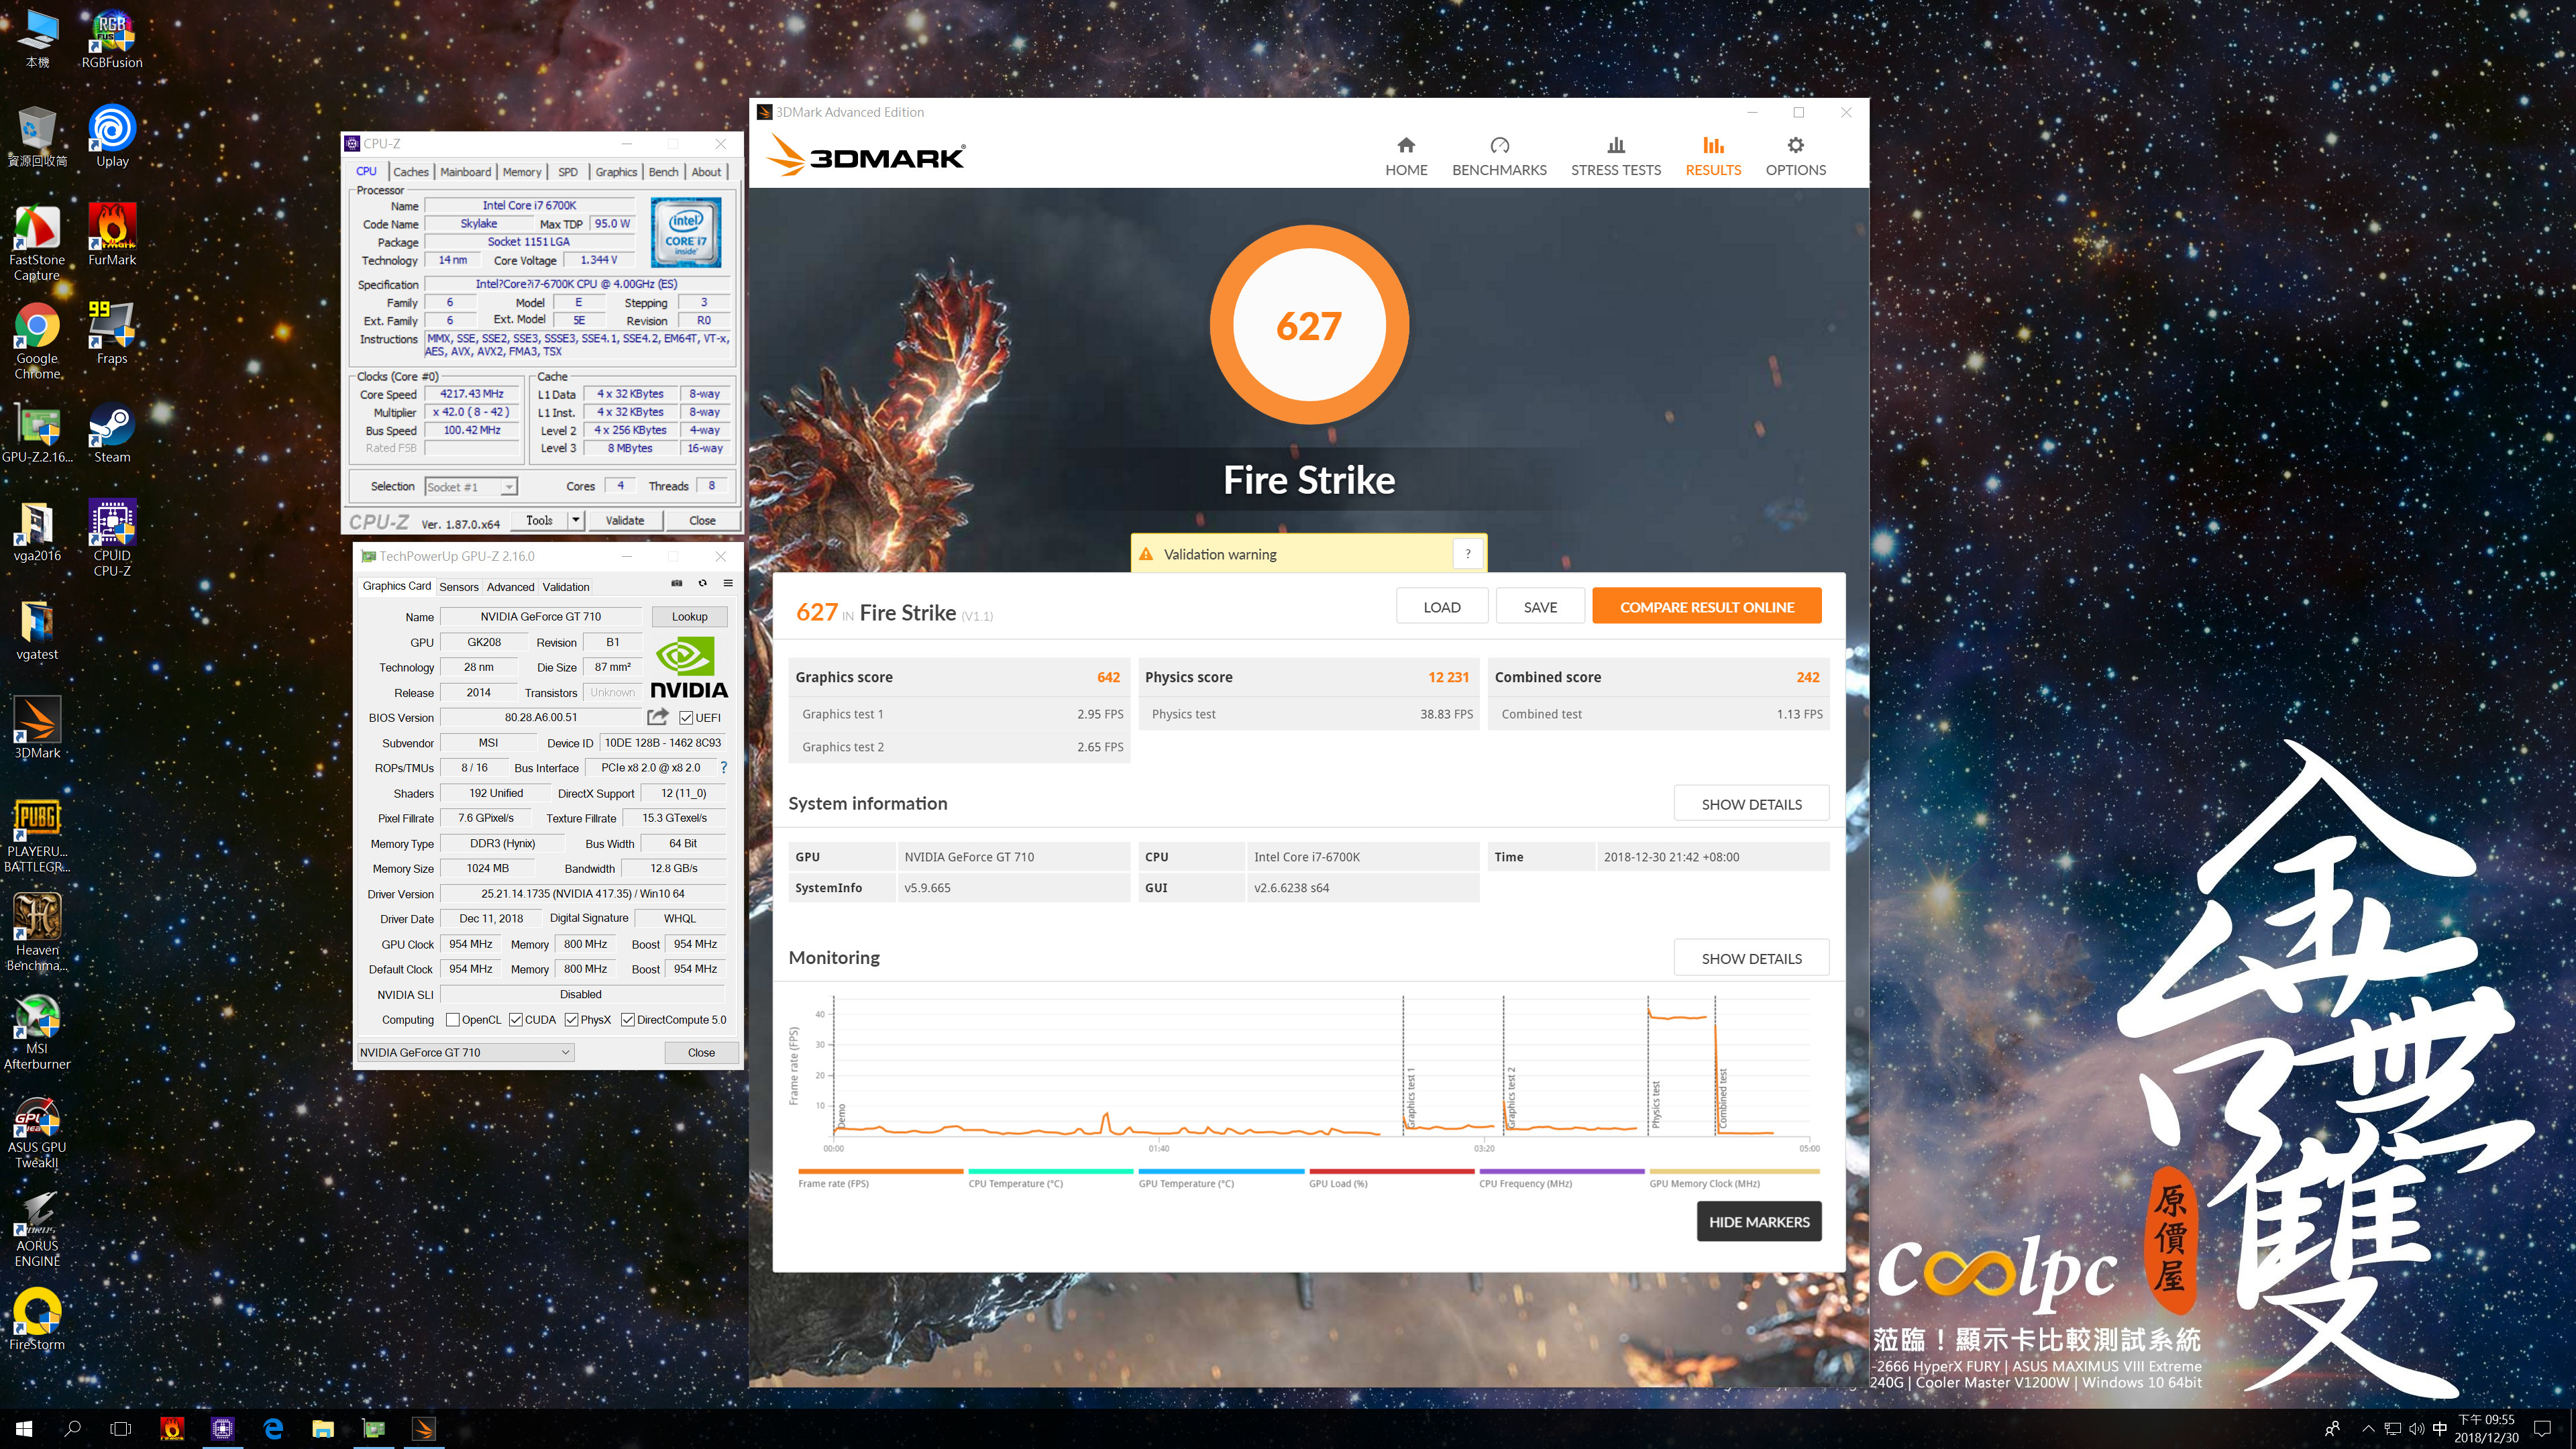Open the Steam desktop icon
2576x1449 pixels.
112,433
